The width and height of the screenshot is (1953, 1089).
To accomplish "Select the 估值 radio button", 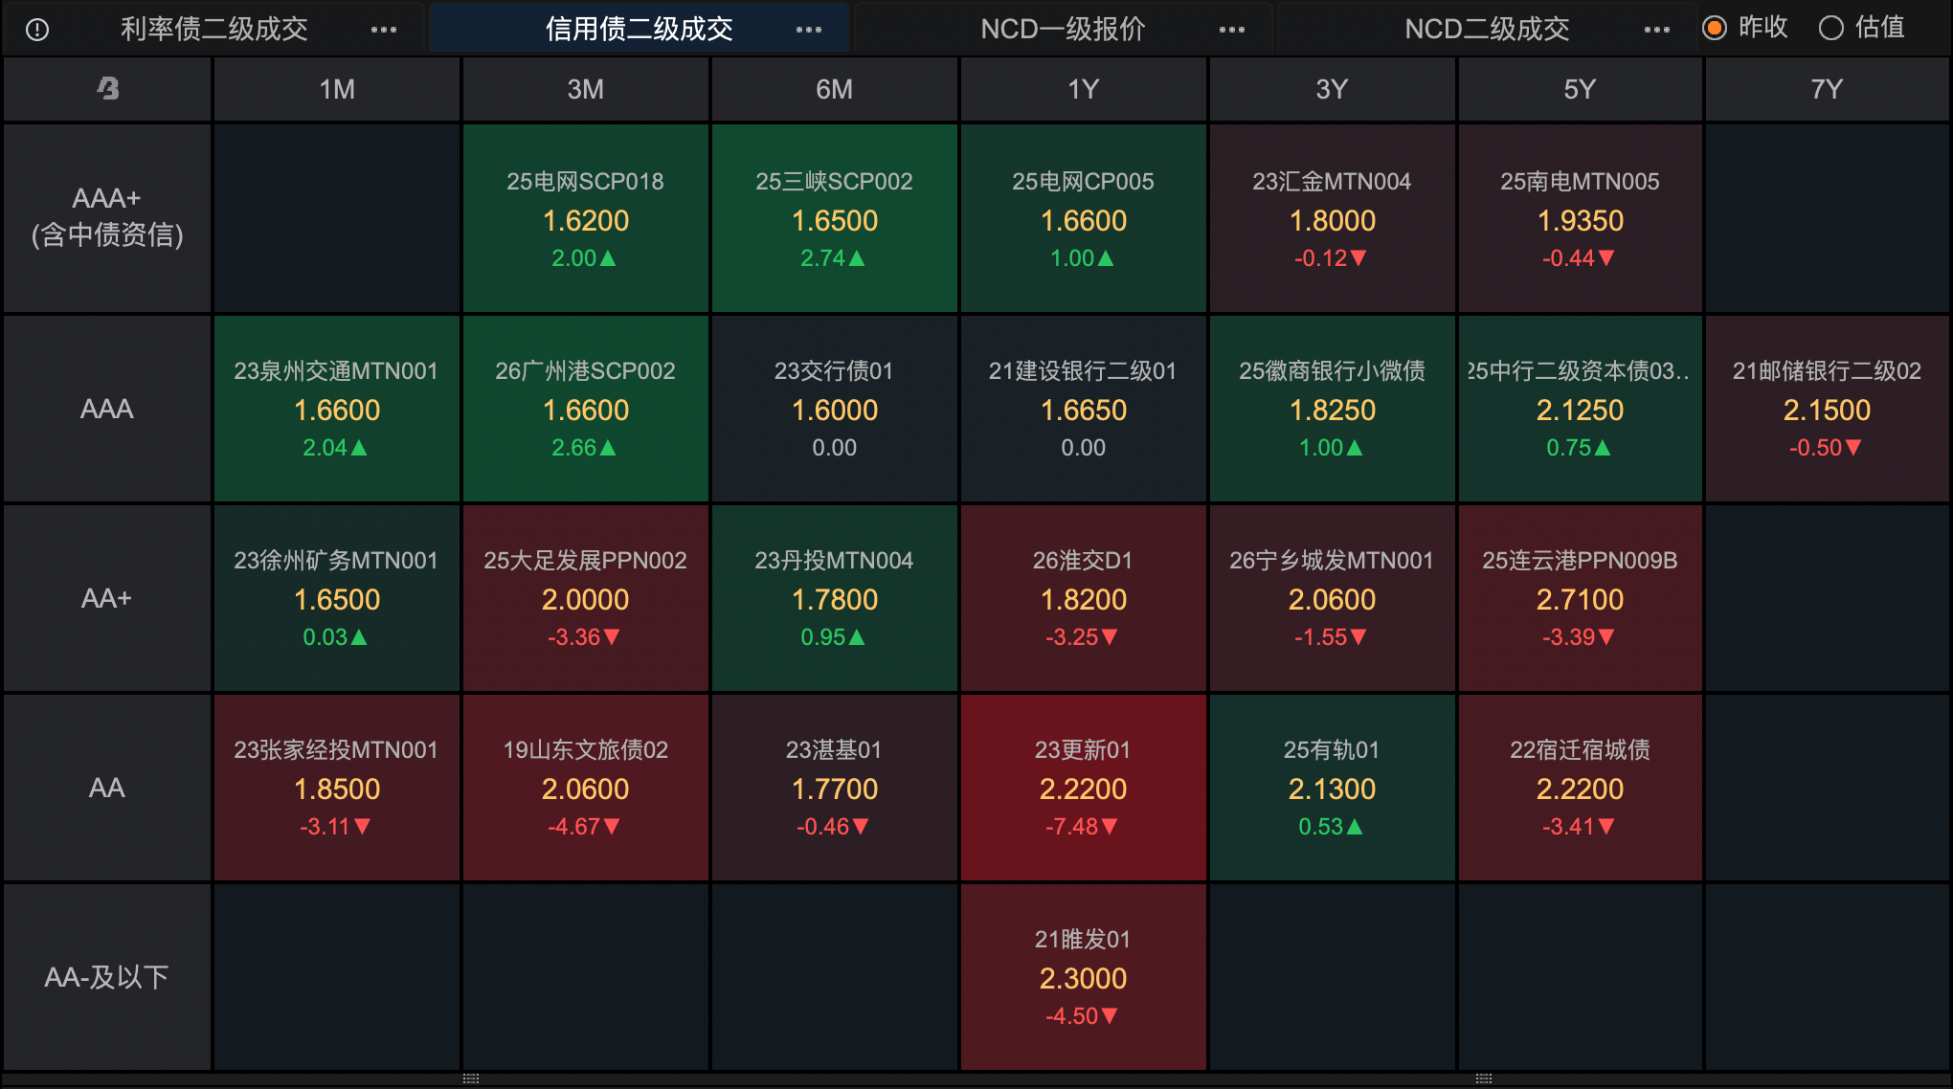I will coord(1830,29).
